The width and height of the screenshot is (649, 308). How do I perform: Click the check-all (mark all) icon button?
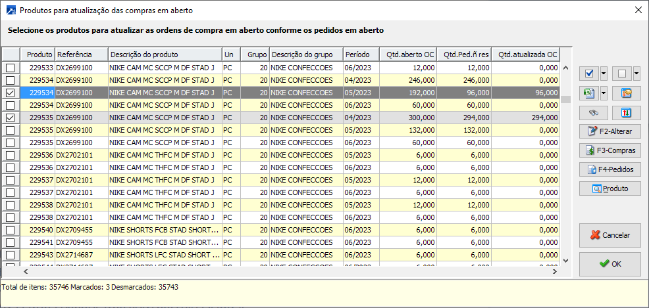pyautogui.click(x=589, y=74)
